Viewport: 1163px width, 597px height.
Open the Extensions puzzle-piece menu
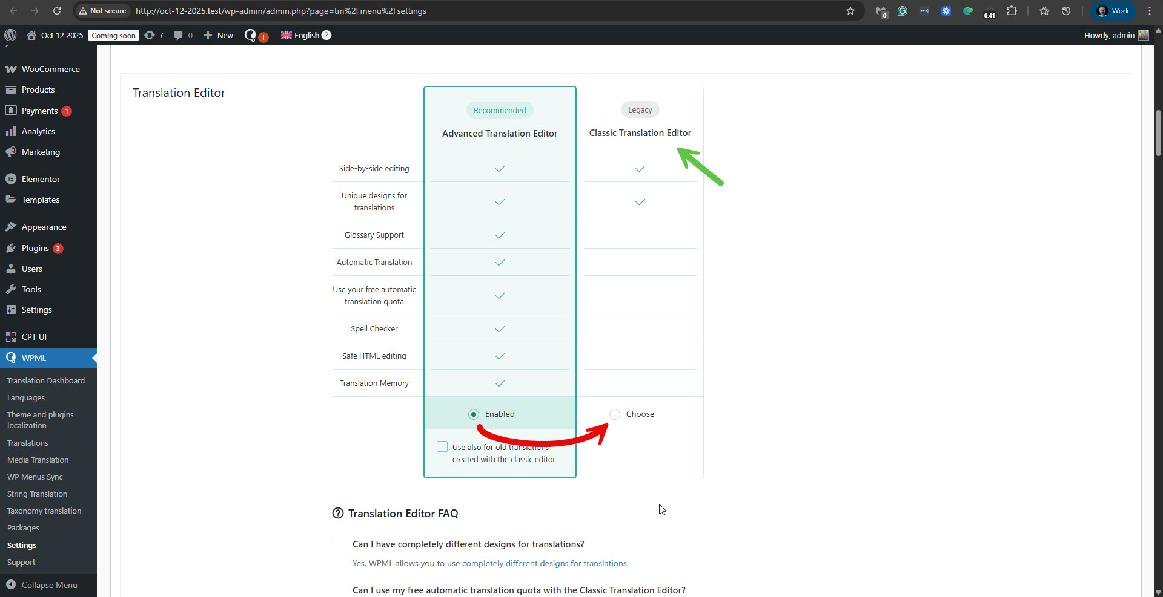1012,11
